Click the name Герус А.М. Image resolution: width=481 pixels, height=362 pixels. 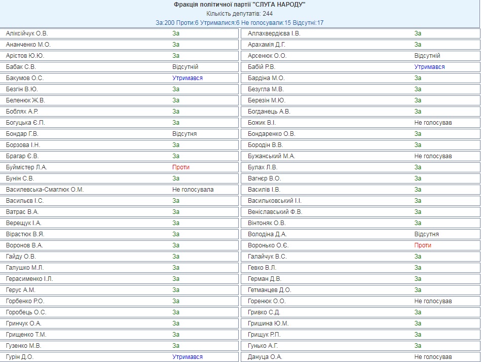pyautogui.click(x=21, y=290)
